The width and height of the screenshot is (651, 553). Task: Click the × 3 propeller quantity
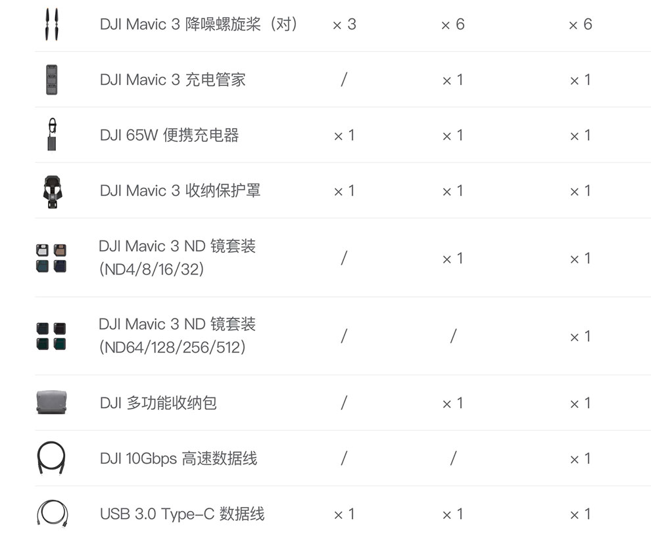pos(345,24)
